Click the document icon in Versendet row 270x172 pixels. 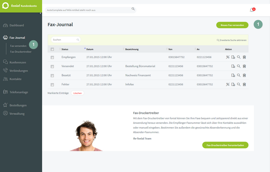point(233,66)
